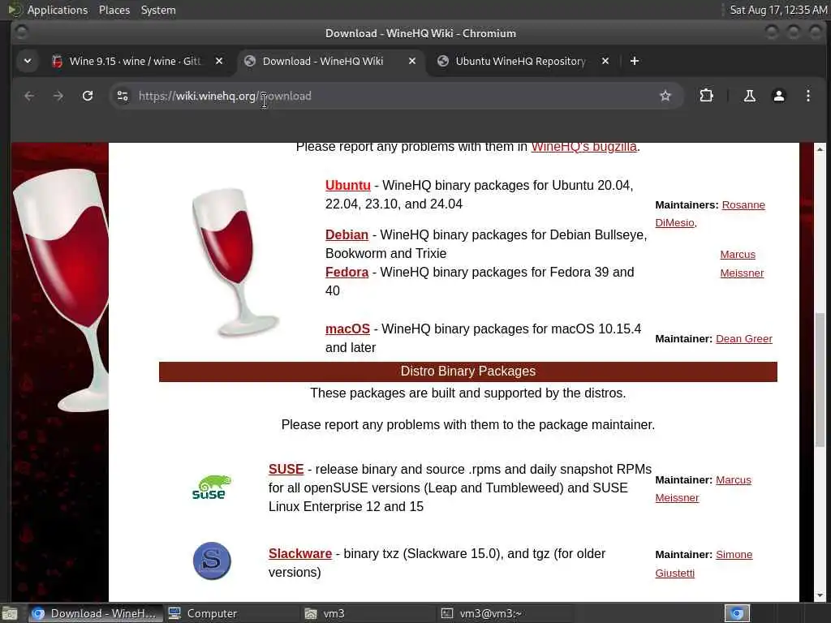Close the Wine 9.15 GitLab tab
Viewport: 831px width, 623px height.
[219, 61]
